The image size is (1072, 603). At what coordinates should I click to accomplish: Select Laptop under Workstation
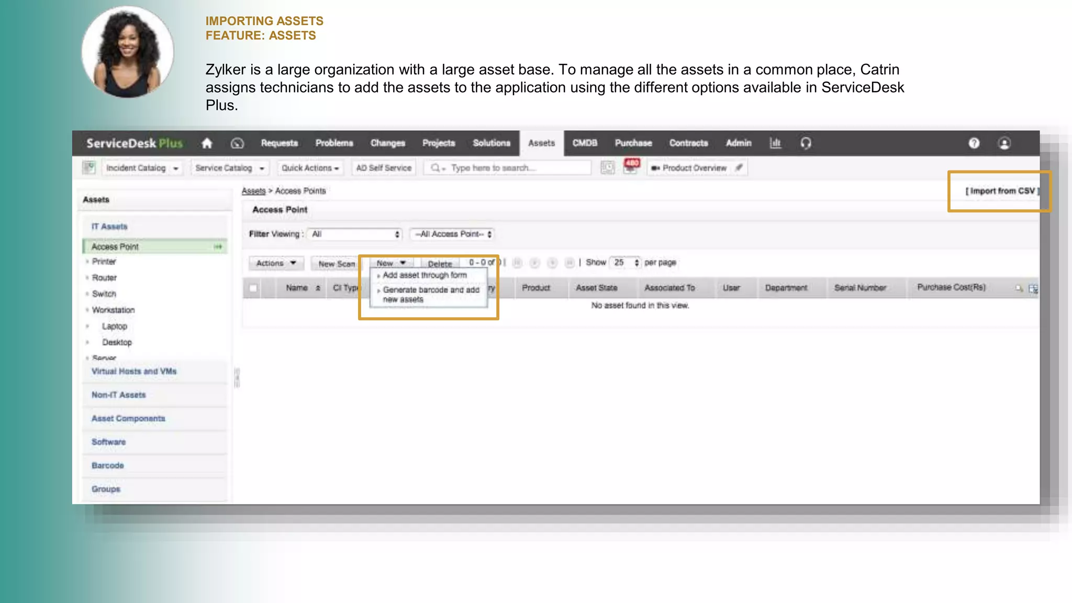[115, 326]
